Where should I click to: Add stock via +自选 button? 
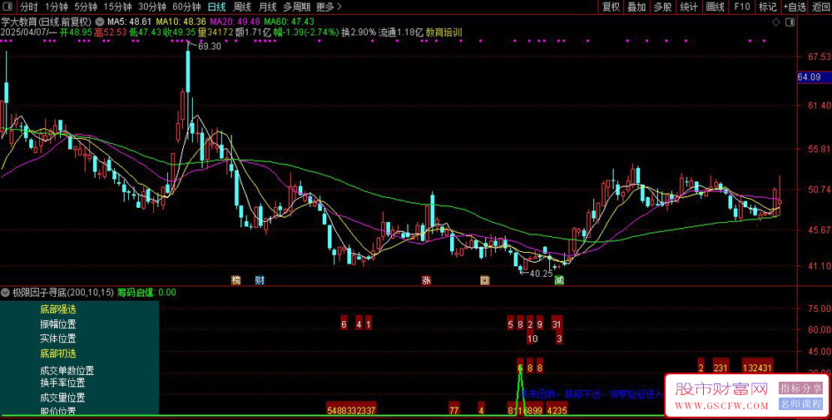point(793,7)
